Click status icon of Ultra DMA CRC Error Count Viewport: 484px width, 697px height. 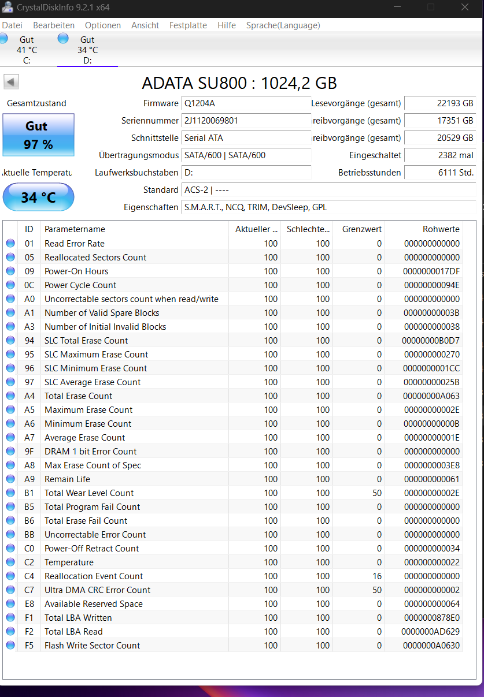click(10, 590)
